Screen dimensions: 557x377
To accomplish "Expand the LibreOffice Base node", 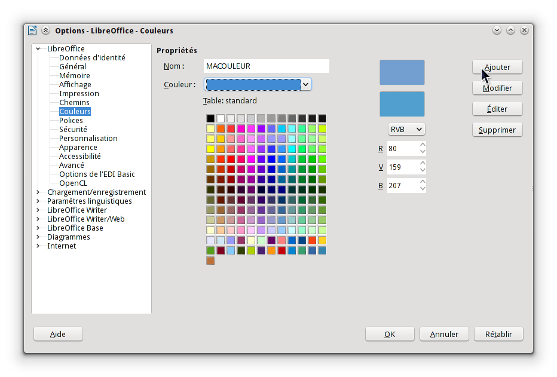I will [x=38, y=228].
